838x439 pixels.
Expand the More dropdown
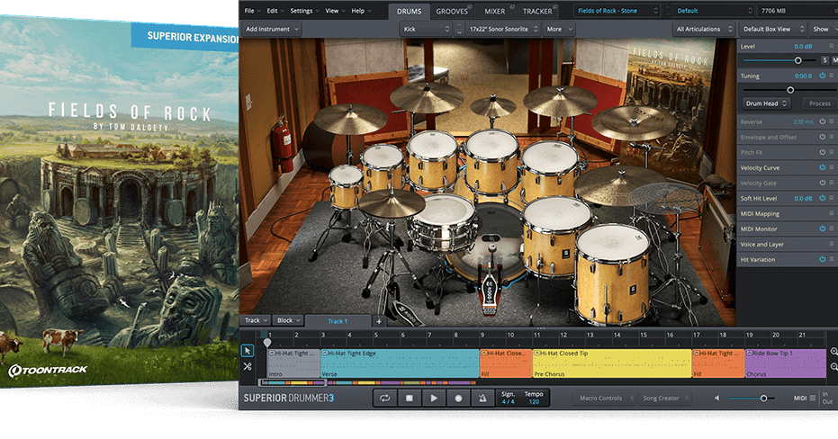point(559,29)
